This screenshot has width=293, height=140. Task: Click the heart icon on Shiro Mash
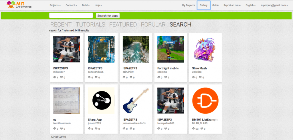tap(200, 77)
